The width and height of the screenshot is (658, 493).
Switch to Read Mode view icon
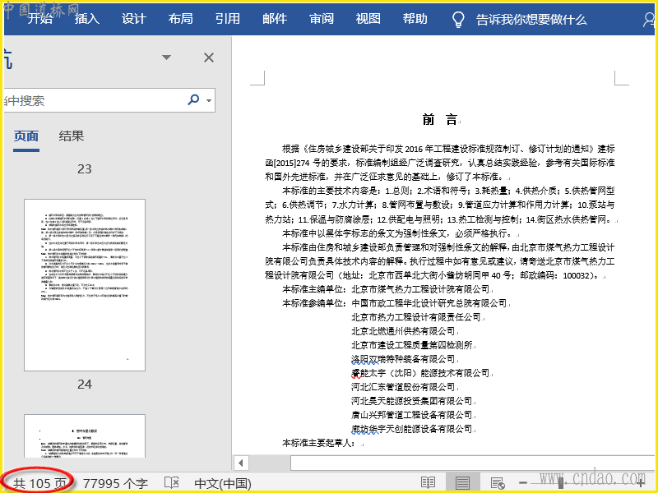[428, 483]
